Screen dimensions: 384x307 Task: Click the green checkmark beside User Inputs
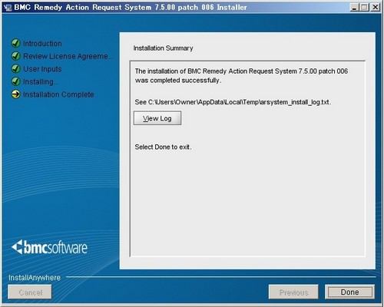[15, 69]
